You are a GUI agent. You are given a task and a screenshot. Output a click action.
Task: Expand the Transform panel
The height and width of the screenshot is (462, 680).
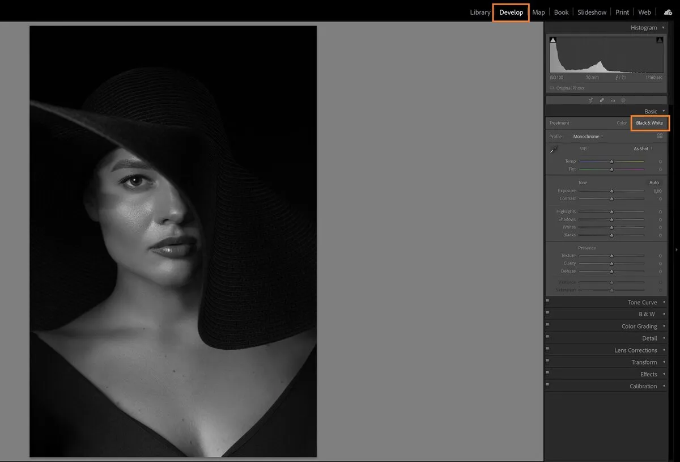(664, 362)
